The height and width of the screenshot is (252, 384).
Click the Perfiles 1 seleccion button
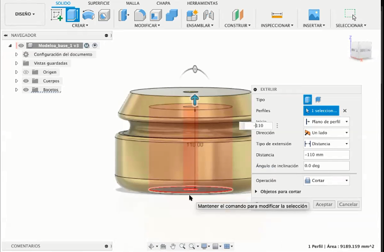coord(321,111)
